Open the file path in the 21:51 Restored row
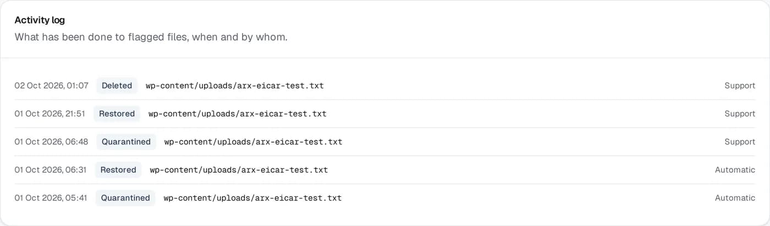Viewport: 770px width, 226px height. click(x=238, y=114)
